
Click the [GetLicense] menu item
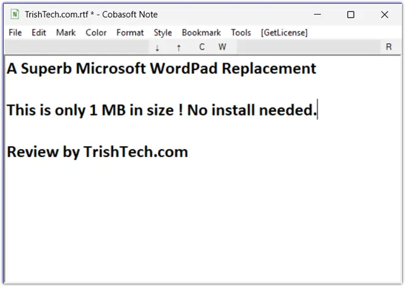284,33
